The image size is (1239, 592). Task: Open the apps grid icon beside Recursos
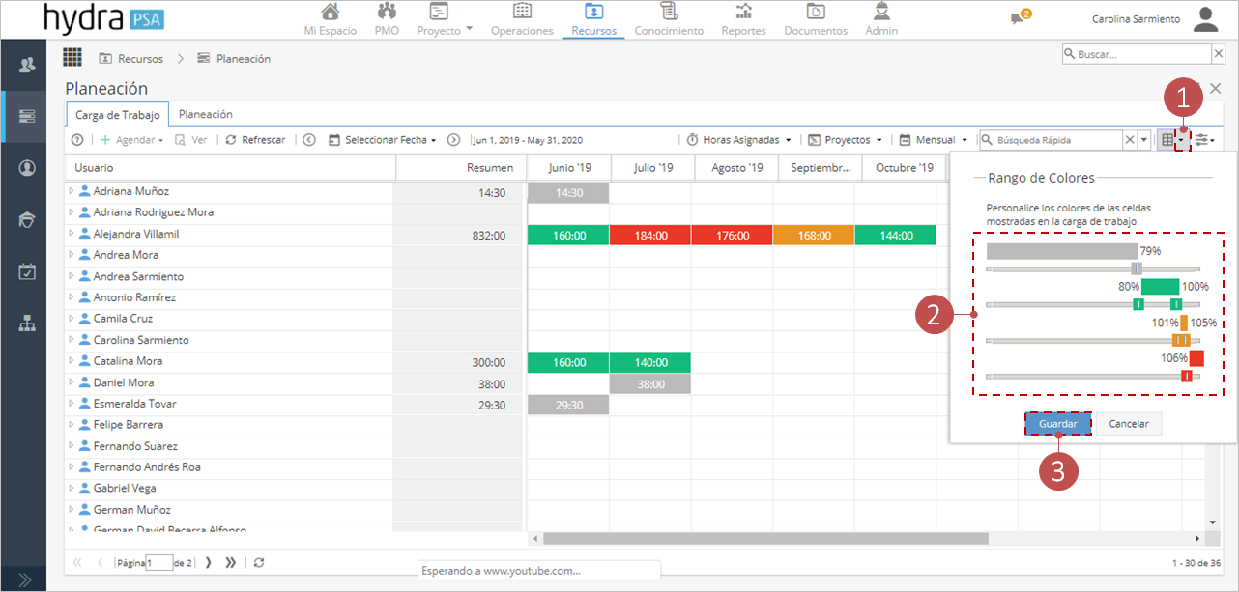pos(72,57)
